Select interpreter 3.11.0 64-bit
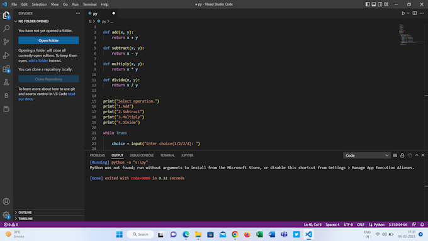 (398, 225)
